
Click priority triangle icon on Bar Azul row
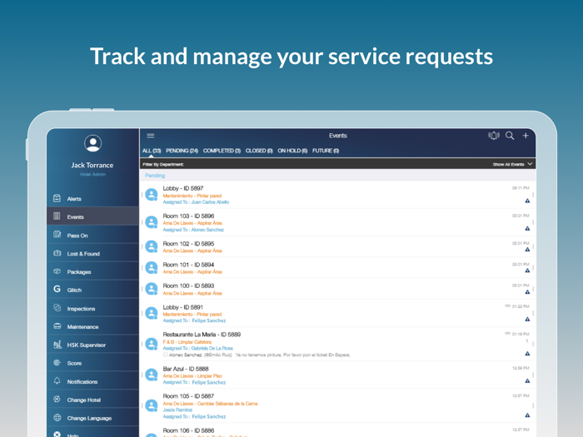click(x=527, y=380)
